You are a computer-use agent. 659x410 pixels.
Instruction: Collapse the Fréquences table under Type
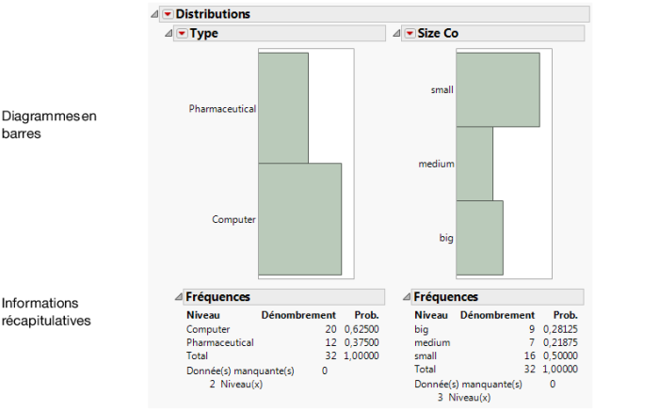click(179, 297)
